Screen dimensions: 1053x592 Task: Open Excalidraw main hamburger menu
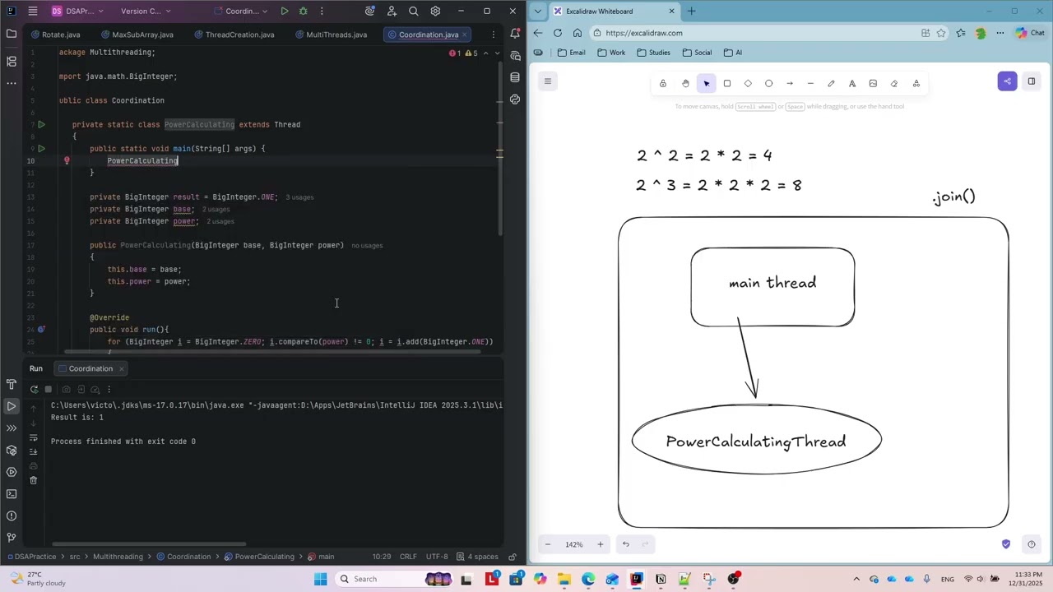point(548,81)
